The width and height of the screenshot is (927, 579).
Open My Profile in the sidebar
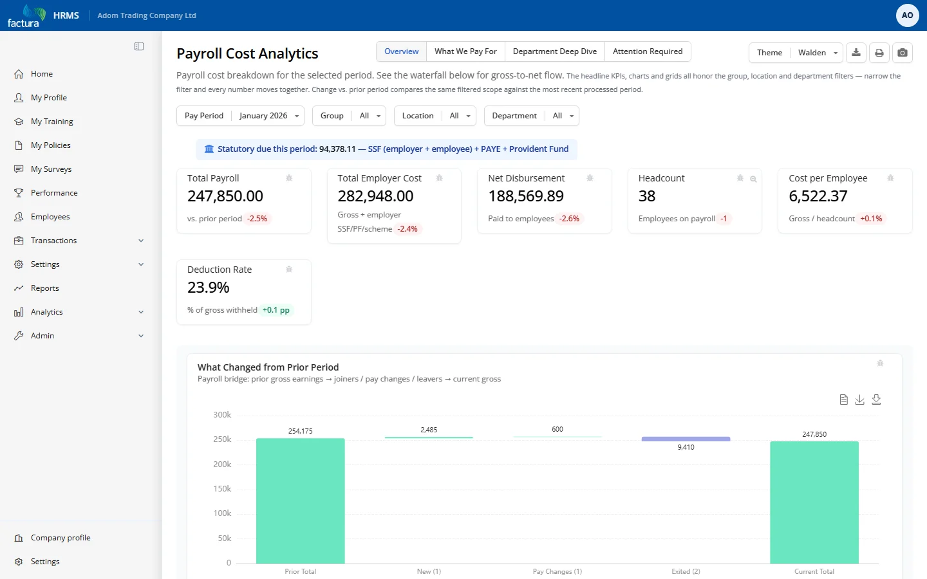[x=79, y=98]
